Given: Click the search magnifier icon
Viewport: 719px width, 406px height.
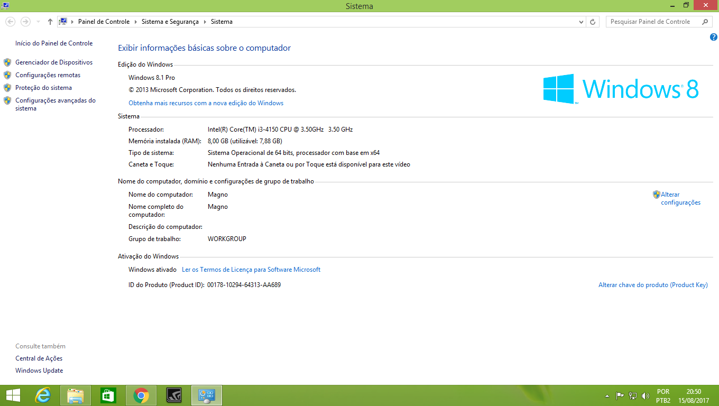Looking at the screenshot, I should pos(705,22).
